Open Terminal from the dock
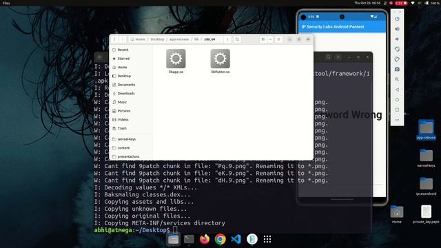441x248 pixels. (189, 239)
